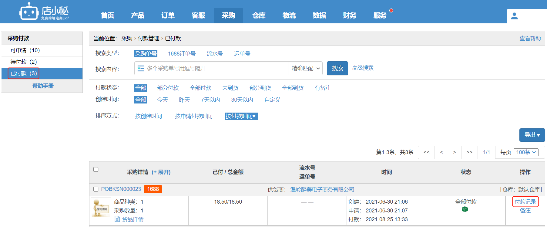Set creation time filter to 今天

163,100
